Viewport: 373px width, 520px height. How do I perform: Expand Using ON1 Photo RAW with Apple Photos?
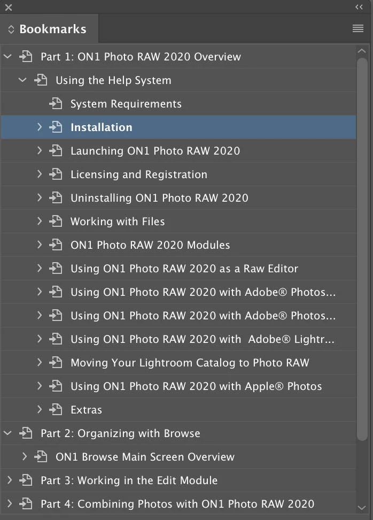coord(40,386)
